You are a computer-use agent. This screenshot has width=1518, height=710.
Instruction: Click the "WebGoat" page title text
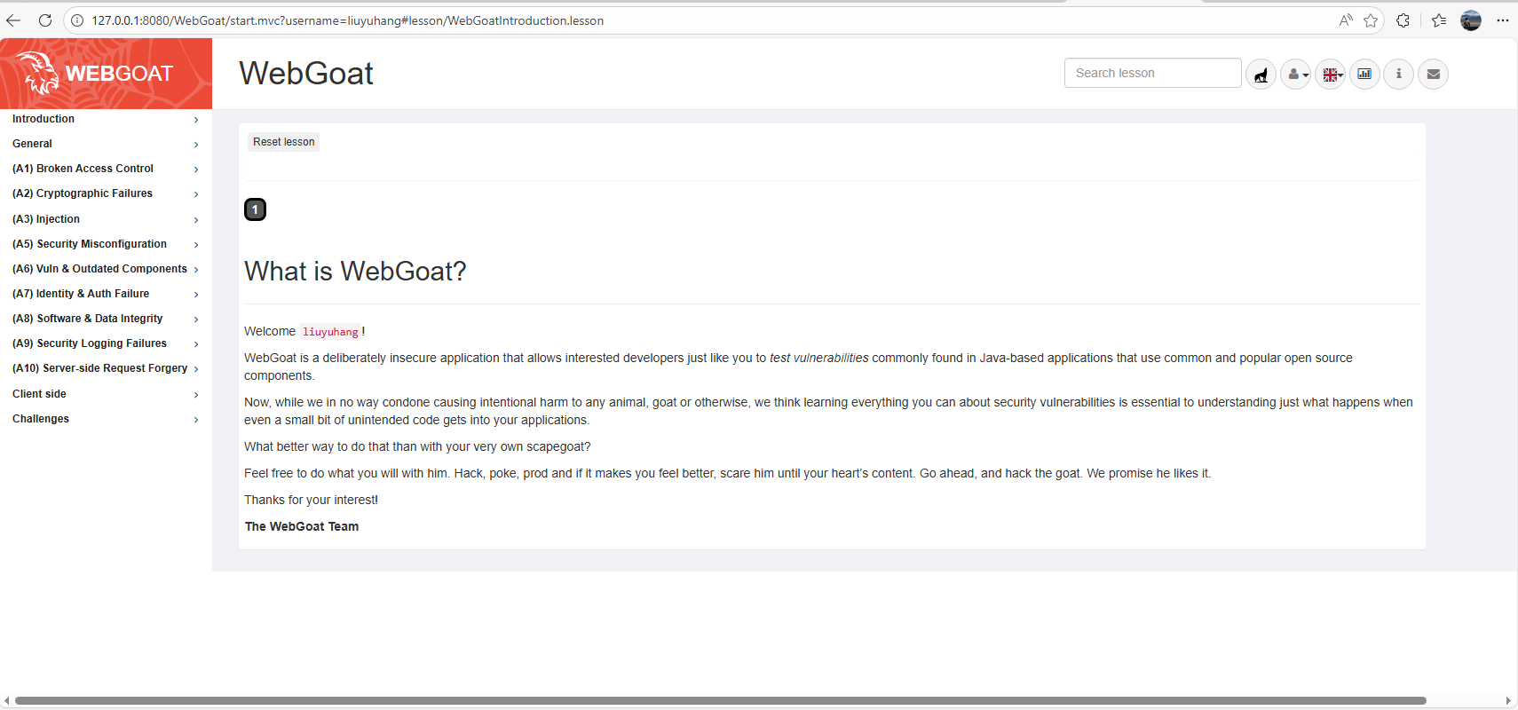tap(306, 74)
